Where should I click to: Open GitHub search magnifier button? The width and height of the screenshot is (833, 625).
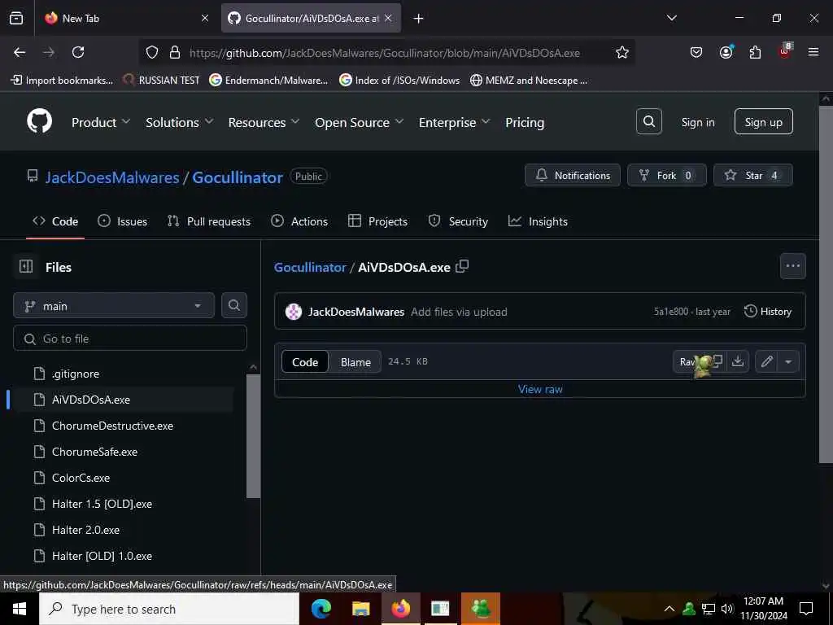coord(648,122)
